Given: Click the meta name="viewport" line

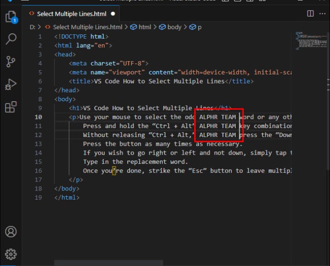Looking at the screenshot, I should click(180, 72).
